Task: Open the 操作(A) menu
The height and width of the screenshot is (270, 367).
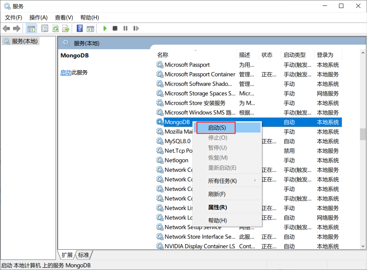Action: point(39,17)
